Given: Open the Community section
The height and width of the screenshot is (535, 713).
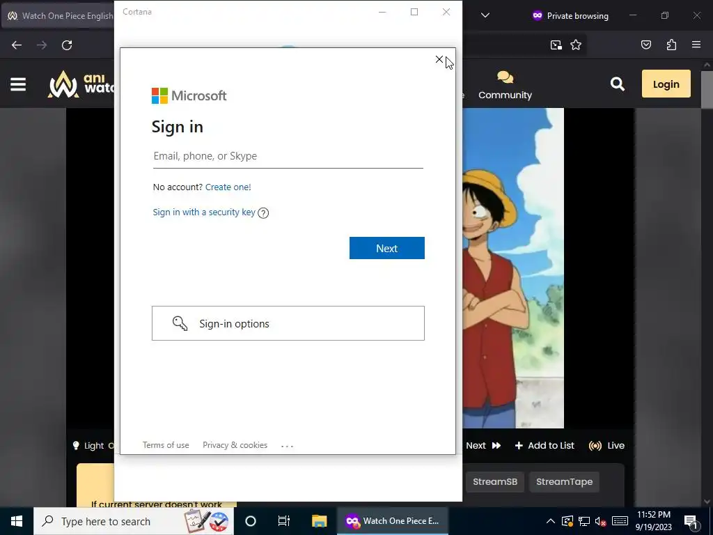Looking at the screenshot, I should tap(505, 85).
